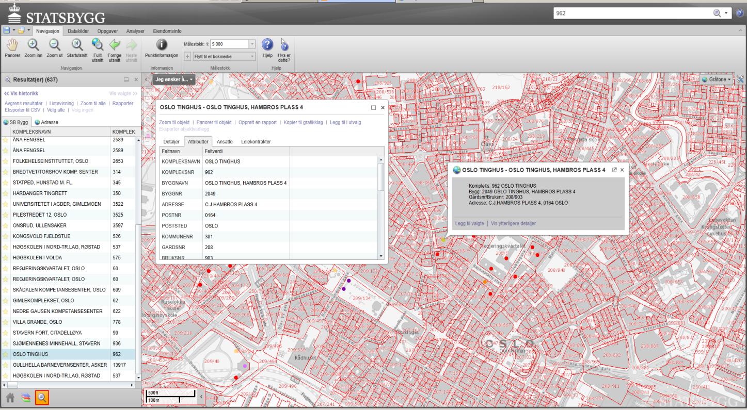Open the Flytt til et bokmerke dropdown
The height and width of the screenshot is (410, 747).
pyautogui.click(x=252, y=56)
